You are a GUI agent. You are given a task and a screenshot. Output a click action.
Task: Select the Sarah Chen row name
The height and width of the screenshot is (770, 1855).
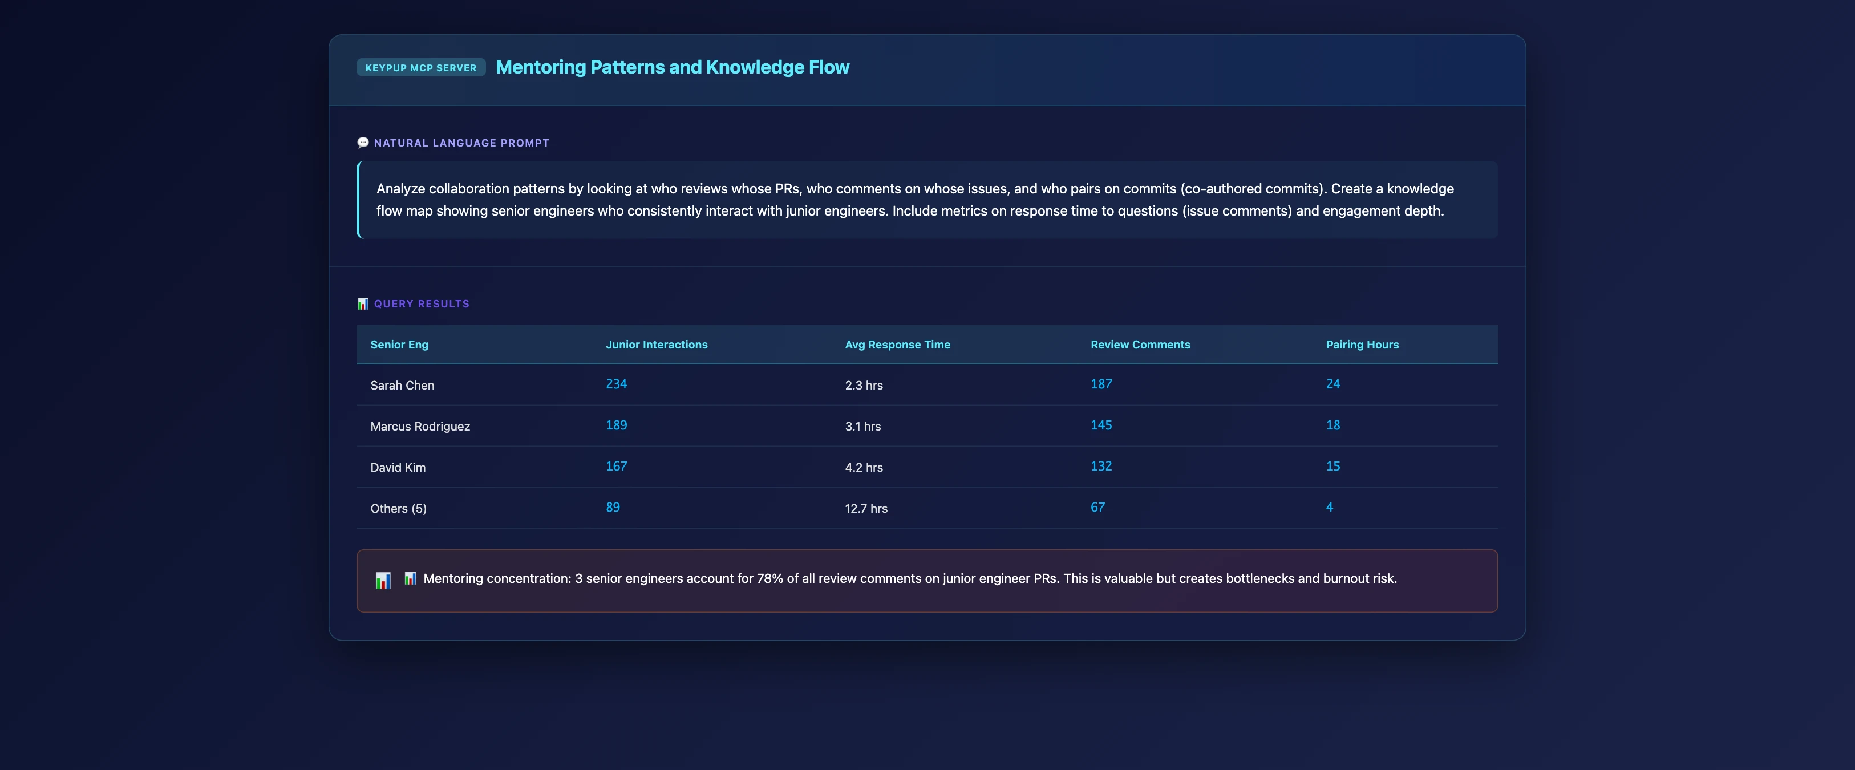point(402,386)
